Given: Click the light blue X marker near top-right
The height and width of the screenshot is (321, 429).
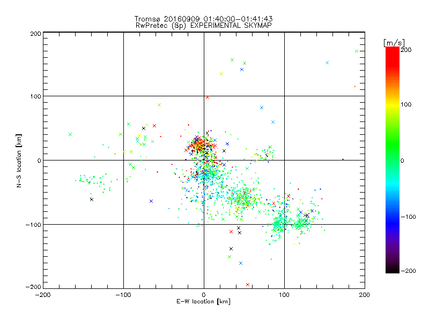Looking at the screenshot, I should coord(327,63).
